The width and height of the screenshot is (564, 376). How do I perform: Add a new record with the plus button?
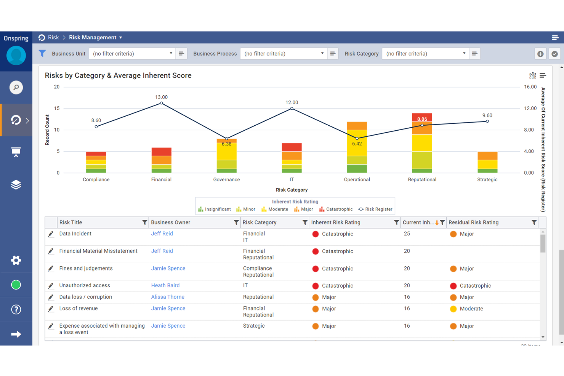[540, 54]
